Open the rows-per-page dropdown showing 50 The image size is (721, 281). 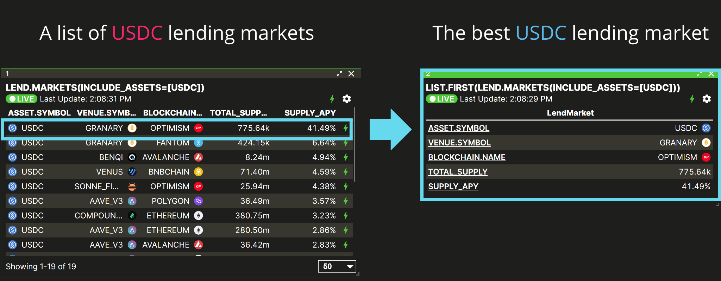tap(337, 267)
